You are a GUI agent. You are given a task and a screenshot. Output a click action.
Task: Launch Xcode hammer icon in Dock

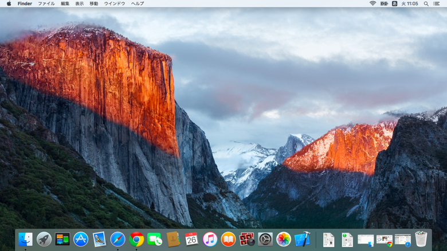point(302,239)
